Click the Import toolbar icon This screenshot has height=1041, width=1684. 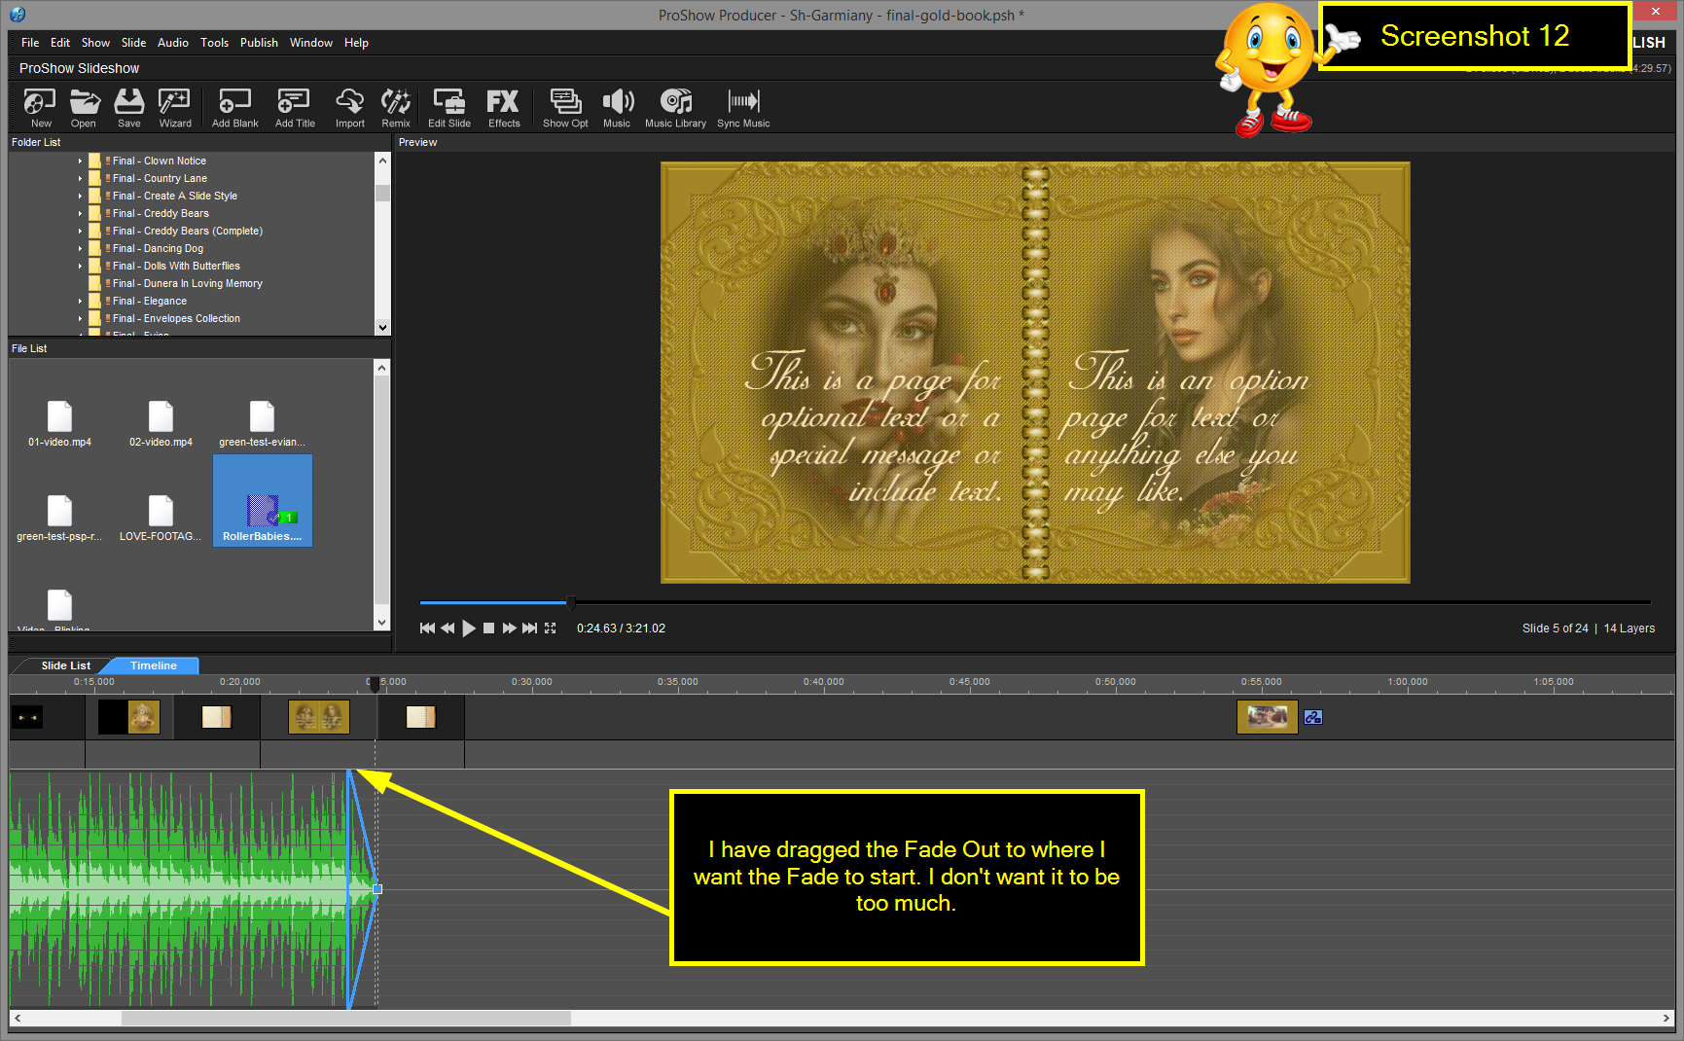(350, 108)
